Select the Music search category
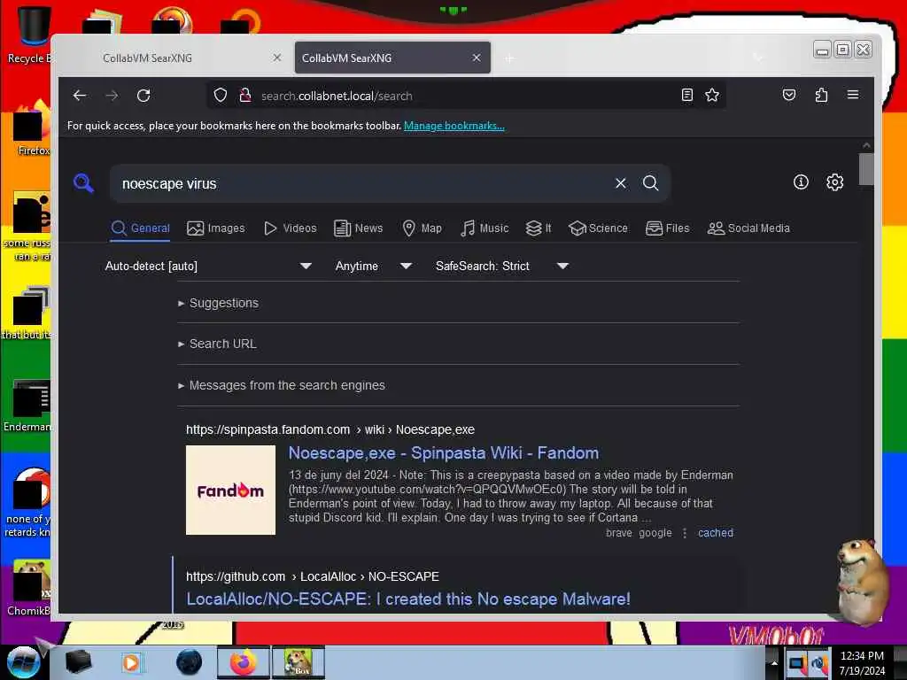Viewport: 907px width, 680px height. point(485,228)
